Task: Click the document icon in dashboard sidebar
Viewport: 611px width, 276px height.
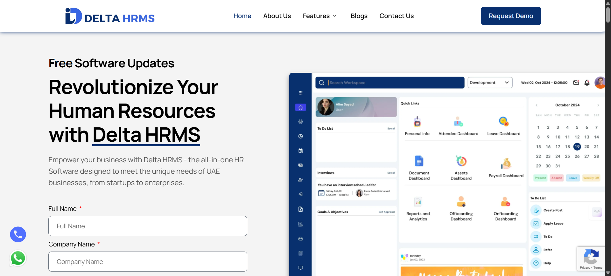Action: click(x=300, y=209)
